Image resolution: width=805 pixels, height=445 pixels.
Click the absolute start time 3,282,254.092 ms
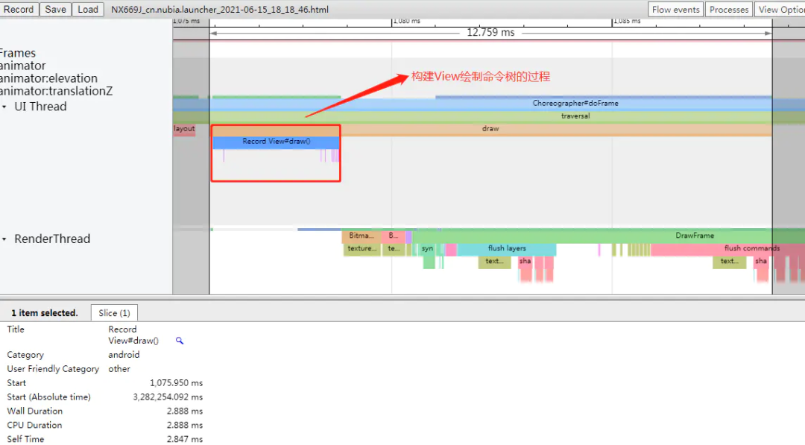(x=168, y=397)
